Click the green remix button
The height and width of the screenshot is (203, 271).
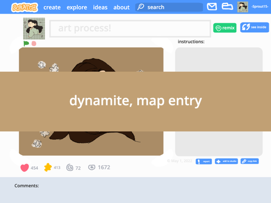(x=225, y=28)
